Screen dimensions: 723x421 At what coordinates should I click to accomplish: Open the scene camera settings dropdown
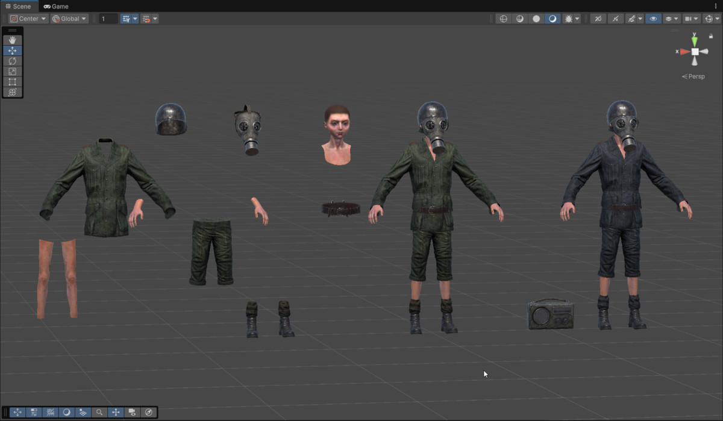692,19
